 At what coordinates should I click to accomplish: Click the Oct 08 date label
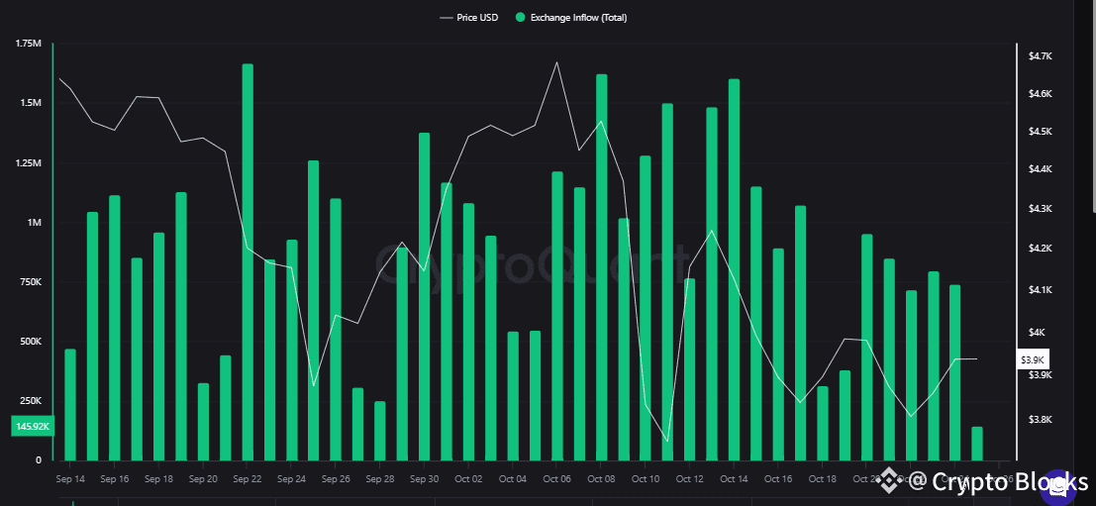coord(601,479)
